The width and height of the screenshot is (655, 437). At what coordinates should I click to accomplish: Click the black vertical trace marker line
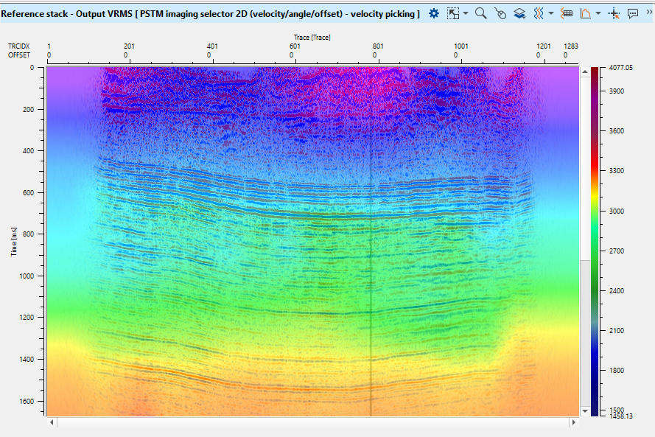click(371, 243)
